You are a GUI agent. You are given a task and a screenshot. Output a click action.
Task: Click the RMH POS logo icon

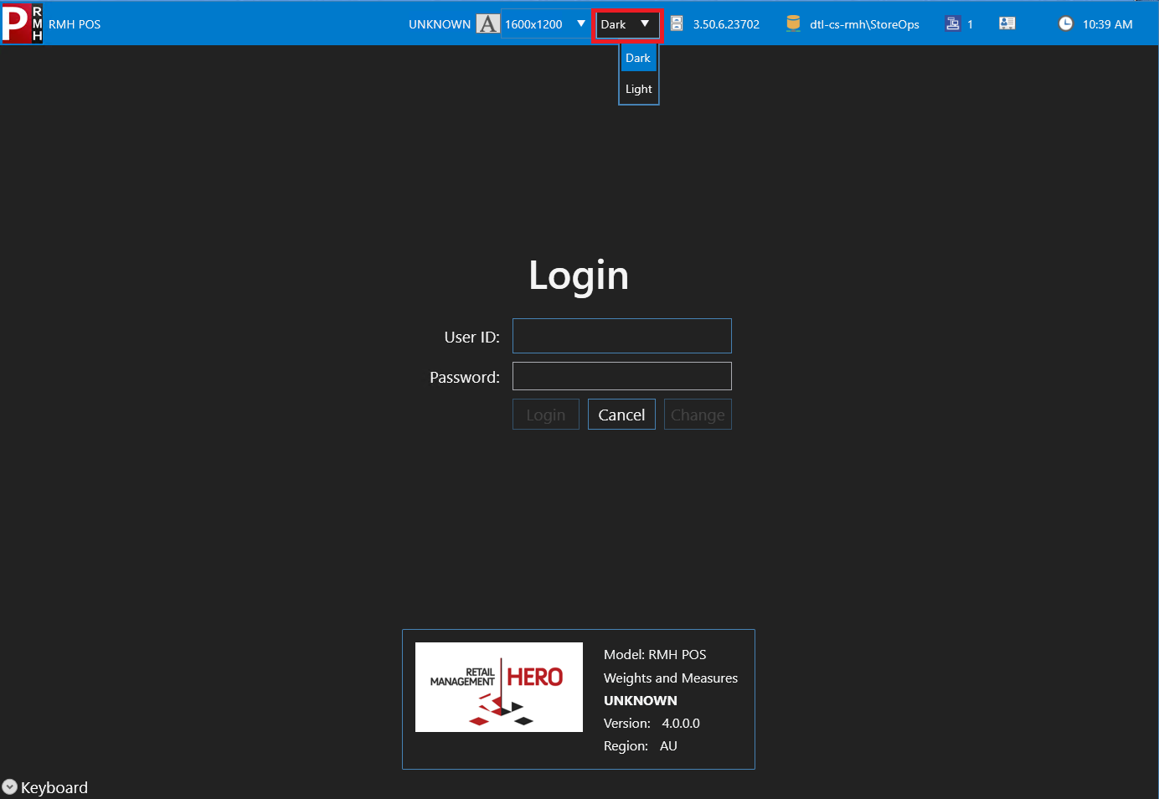click(23, 23)
